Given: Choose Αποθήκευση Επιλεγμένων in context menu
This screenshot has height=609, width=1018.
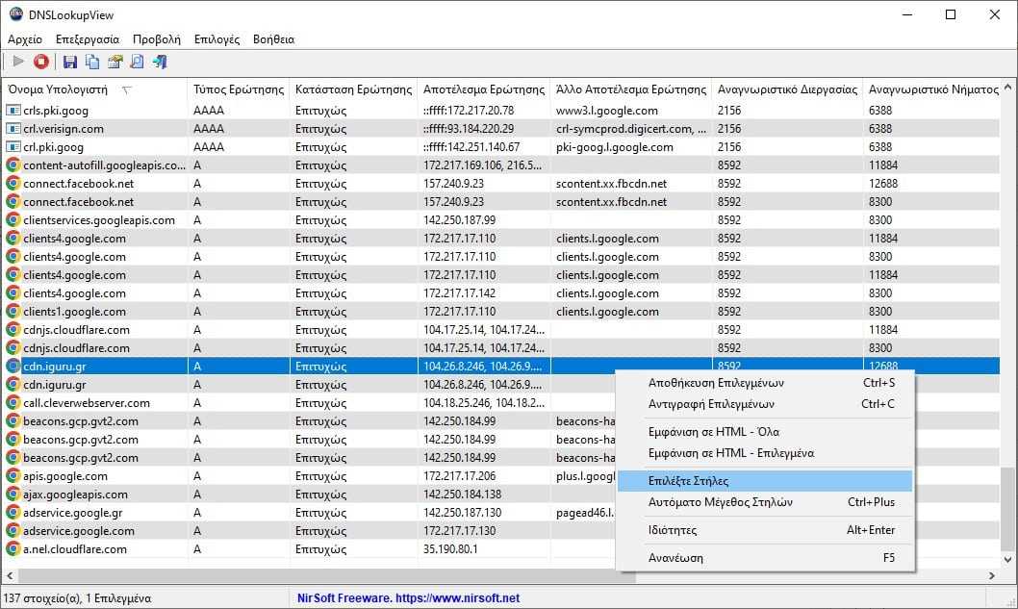Looking at the screenshot, I should [x=765, y=383].
